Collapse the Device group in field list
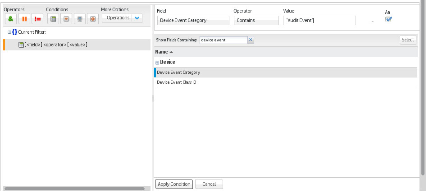The height and width of the screenshot is (193, 429). click(x=157, y=63)
